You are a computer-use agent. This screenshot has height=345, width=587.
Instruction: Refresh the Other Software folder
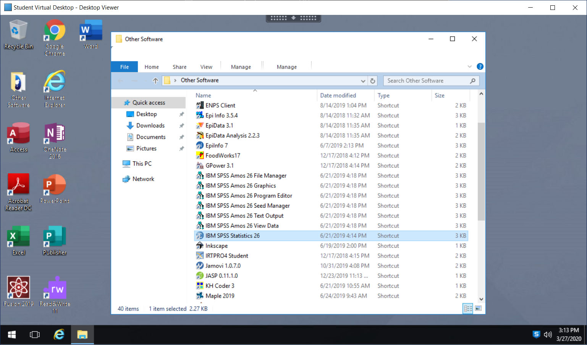coord(373,81)
